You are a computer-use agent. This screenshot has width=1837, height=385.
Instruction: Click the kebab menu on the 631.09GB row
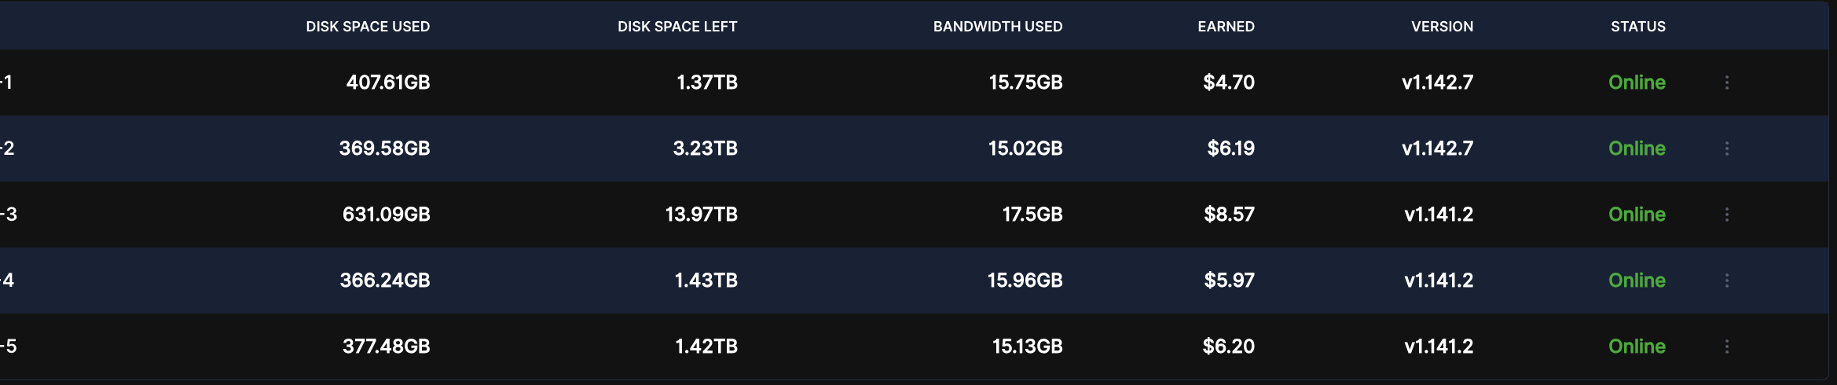tap(1726, 214)
